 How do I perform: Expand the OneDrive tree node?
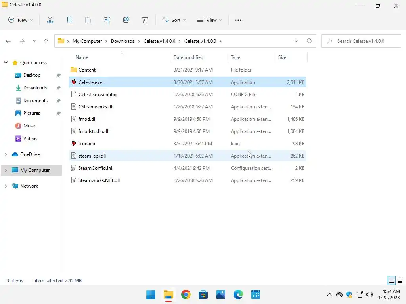pos(6,154)
